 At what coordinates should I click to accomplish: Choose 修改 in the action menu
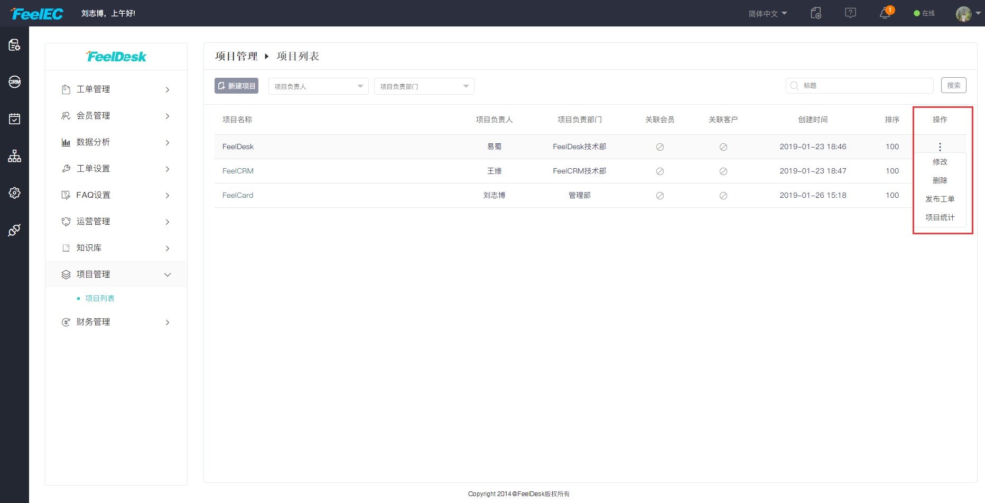940,162
